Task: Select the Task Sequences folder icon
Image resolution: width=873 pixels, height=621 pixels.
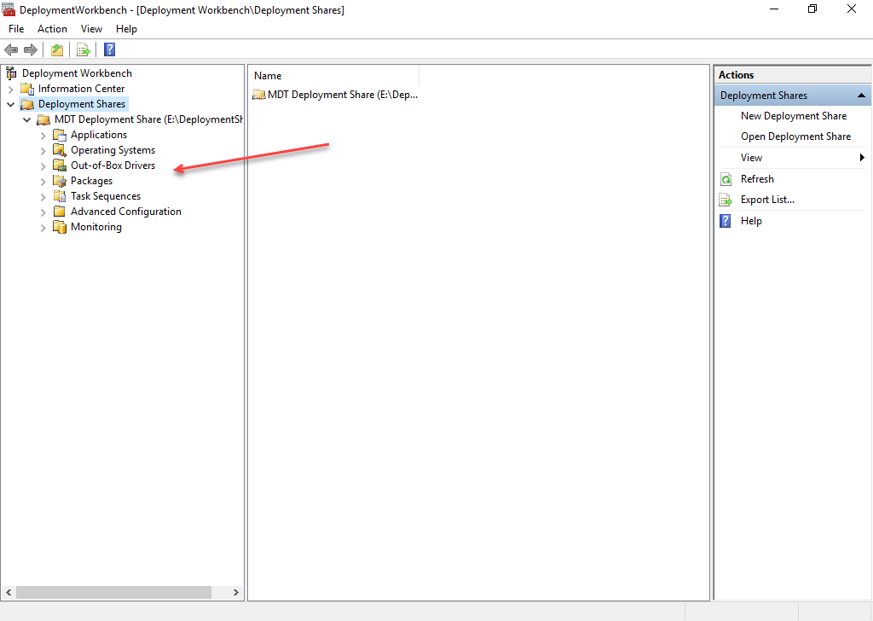Action: pos(59,196)
